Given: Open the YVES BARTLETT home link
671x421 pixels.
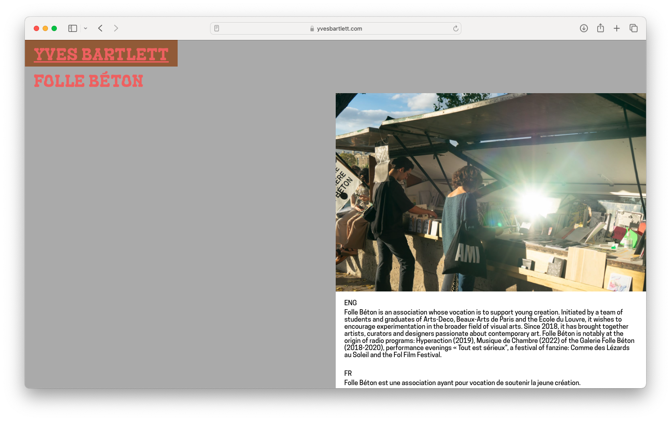Looking at the screenshot, I should [x=101, y=54].
